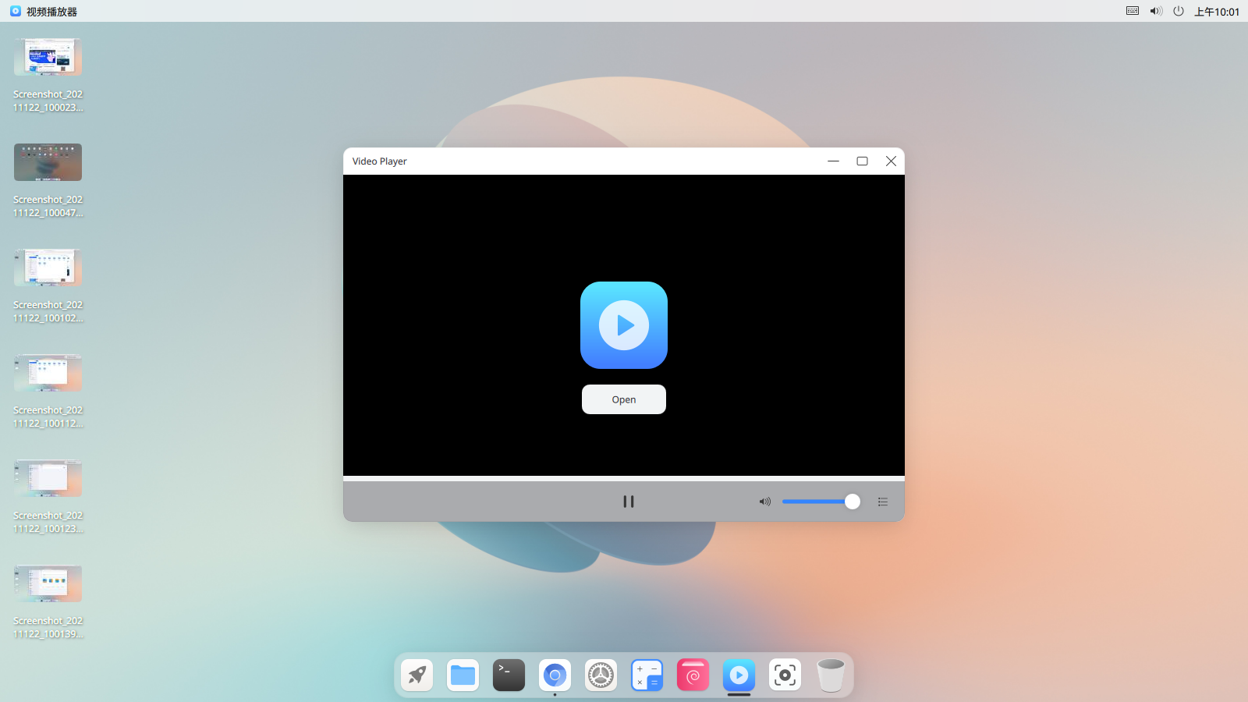Click the large play icon in the player
The height and width of the screenshot is (702, 1248).
623,325
